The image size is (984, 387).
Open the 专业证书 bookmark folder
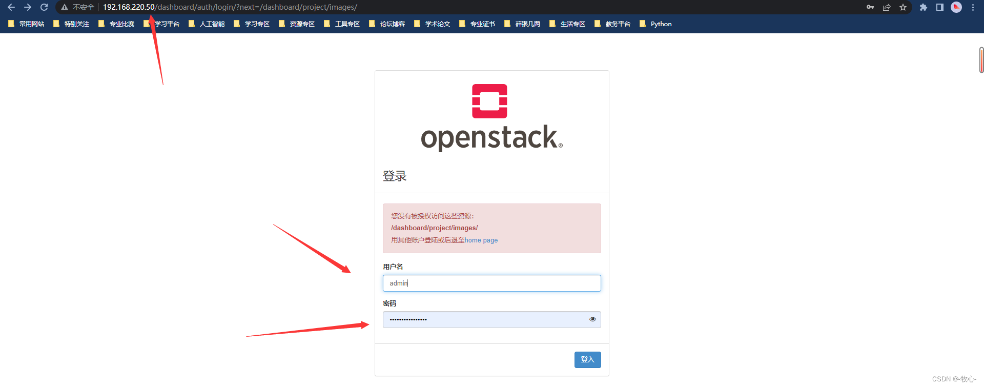point(477,24)
